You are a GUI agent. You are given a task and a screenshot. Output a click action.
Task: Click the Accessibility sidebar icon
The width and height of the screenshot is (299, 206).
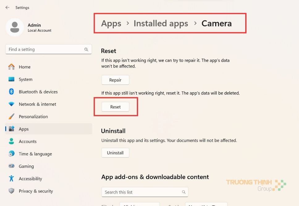pyautogui.click(x=11, y=179)
